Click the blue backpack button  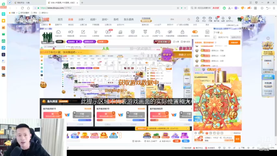(186, 141)
